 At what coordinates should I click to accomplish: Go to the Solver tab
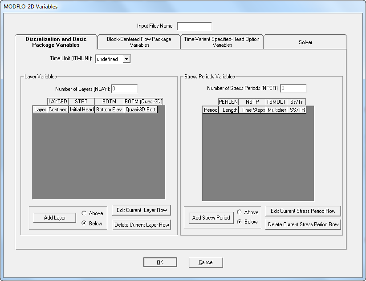coord(305,42)
